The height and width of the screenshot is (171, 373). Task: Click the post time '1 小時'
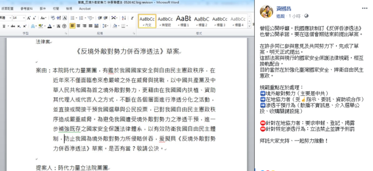pos(295,16)
